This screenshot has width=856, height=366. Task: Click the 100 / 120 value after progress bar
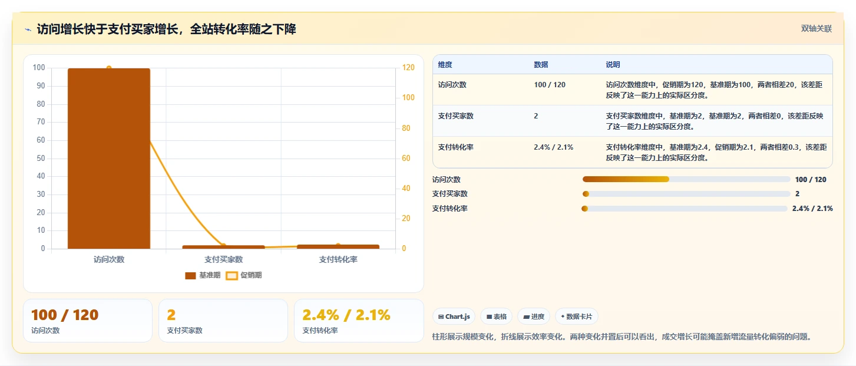(x=811, y=180)
